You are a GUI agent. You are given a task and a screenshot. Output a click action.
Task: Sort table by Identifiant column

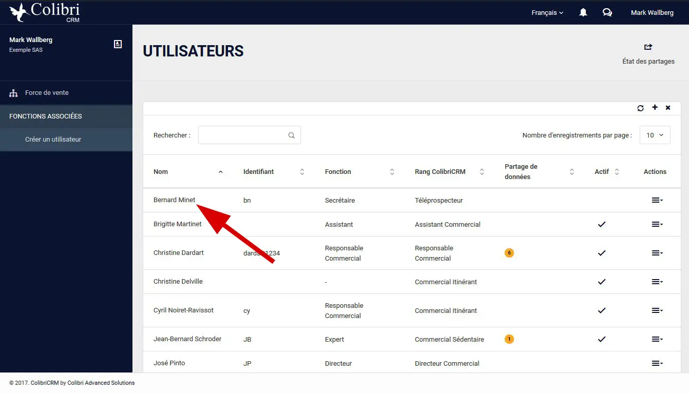click(274, 172)
